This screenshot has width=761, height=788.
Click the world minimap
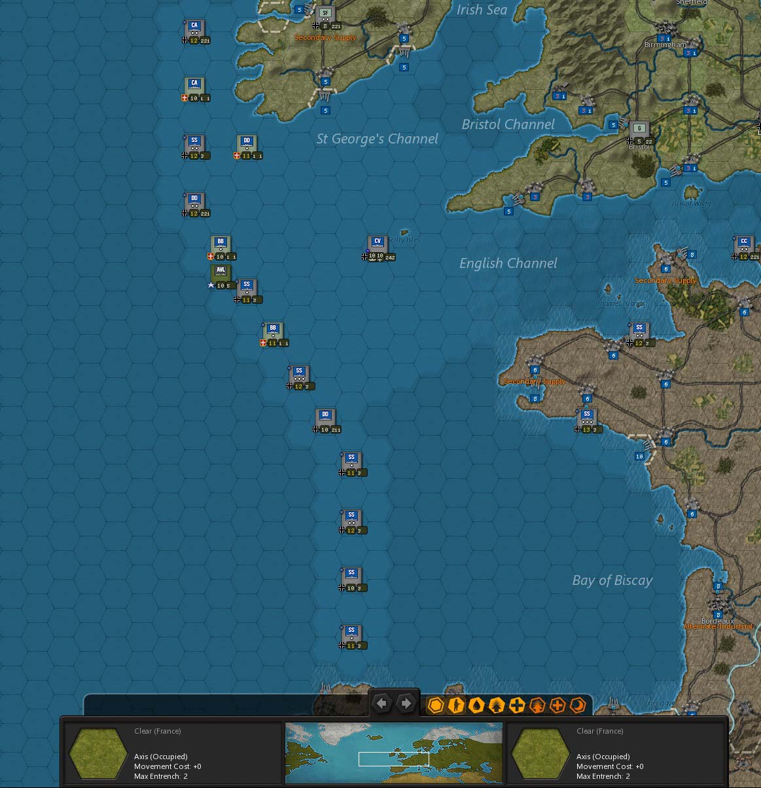(394, 753)
